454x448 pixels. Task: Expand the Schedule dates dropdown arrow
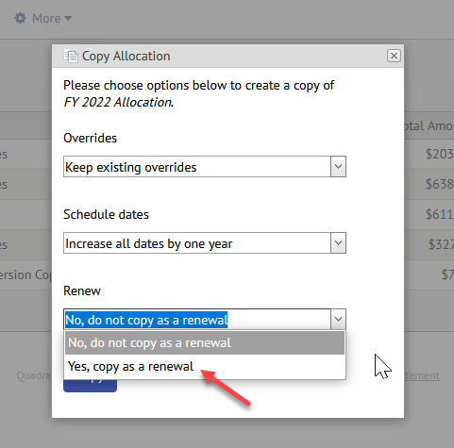coord(338,243)
